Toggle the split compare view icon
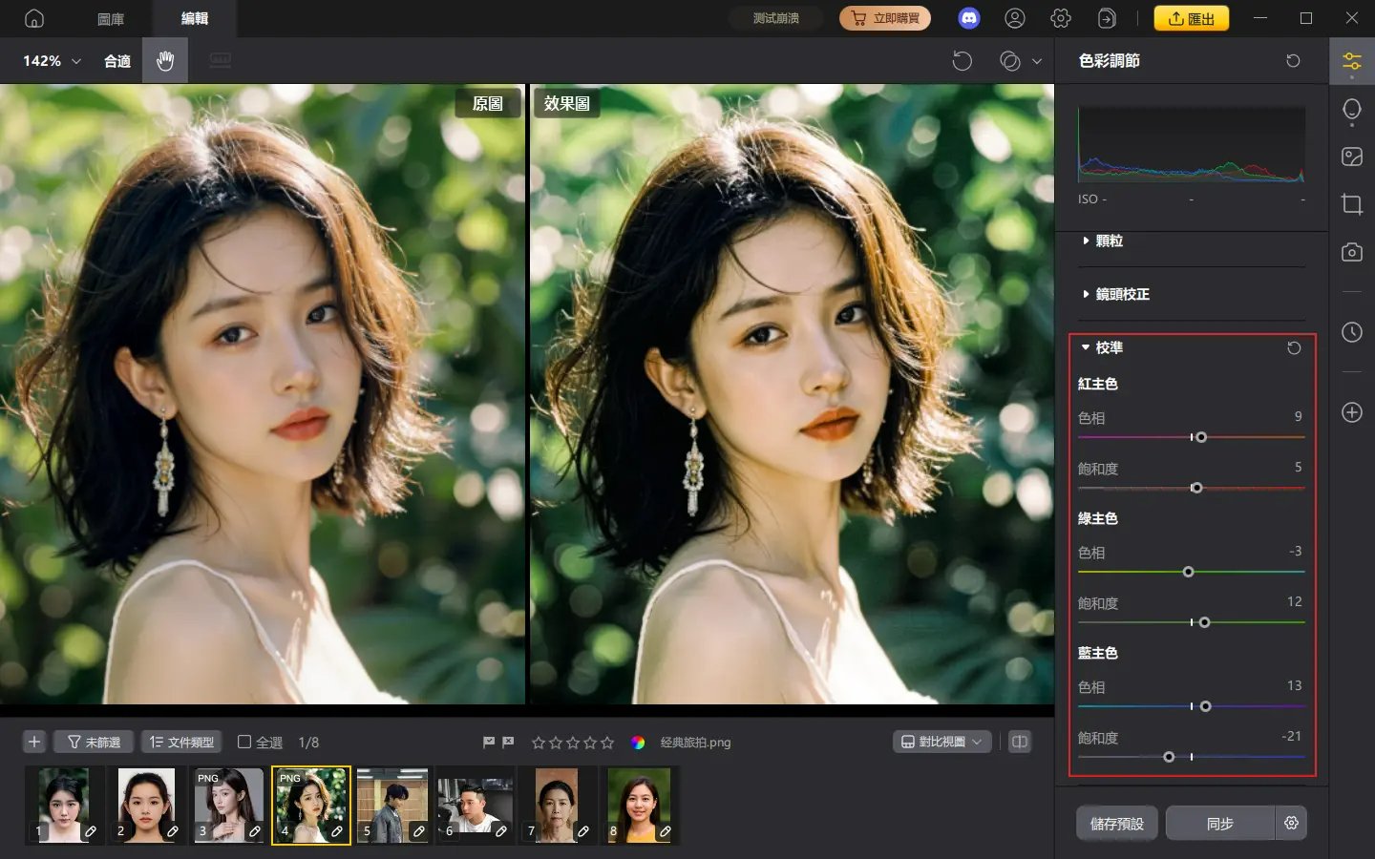 click(x=1020, y=742)
